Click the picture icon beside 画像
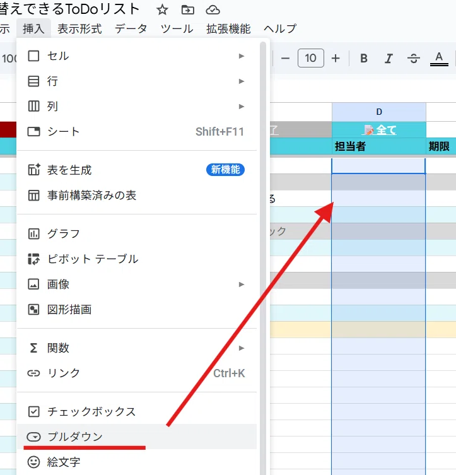Screen dimensions: 456x475 pyautogui.click(x=33, y=284)
